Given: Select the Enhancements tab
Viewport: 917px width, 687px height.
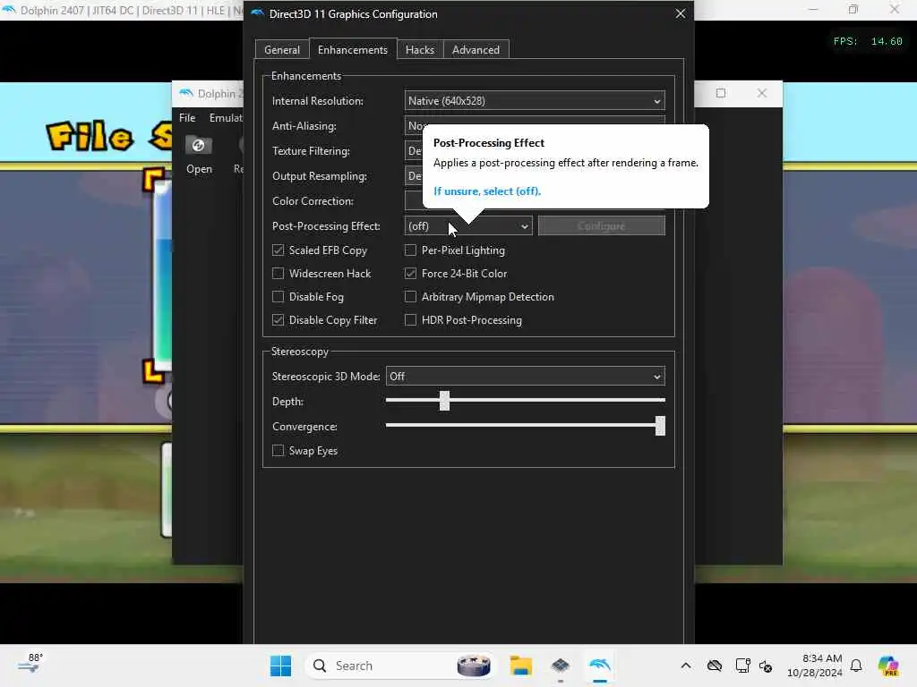Looking at the screenshot, I should [353, 50].
